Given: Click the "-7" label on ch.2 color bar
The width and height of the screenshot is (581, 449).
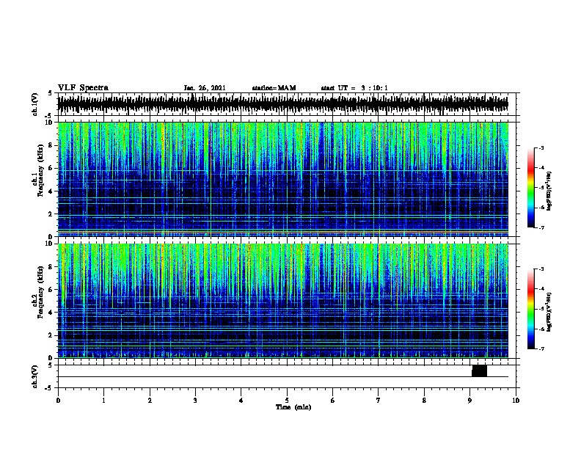Looking at the screenshot, I should pyautogui.click(x=541, y=348).
